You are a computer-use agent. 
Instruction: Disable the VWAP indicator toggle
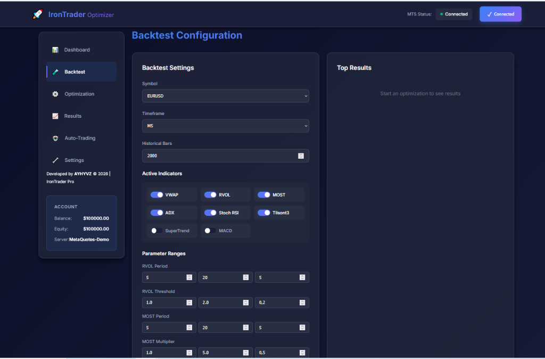pos(156,195)
